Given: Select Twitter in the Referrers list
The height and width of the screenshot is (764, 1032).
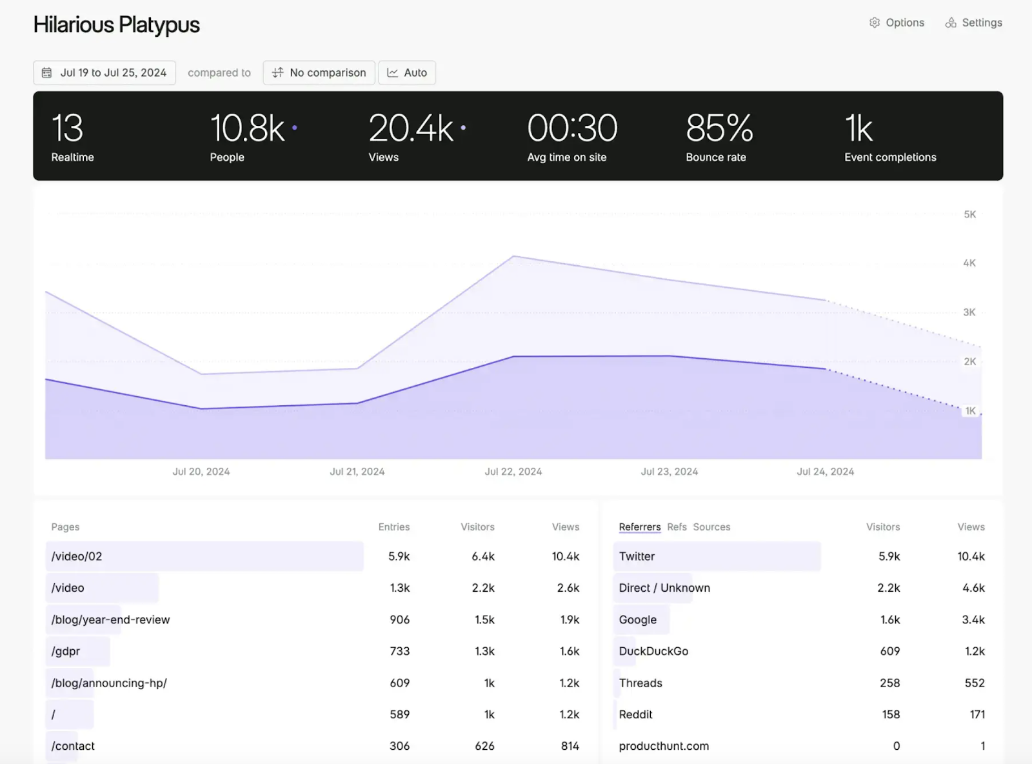Looking at the screenshot, I should (636, 556).
